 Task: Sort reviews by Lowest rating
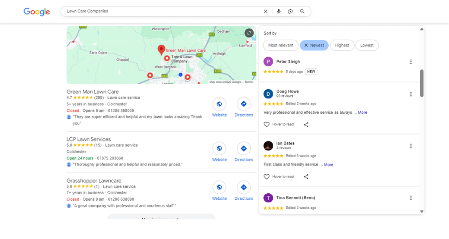coord(367,45)
